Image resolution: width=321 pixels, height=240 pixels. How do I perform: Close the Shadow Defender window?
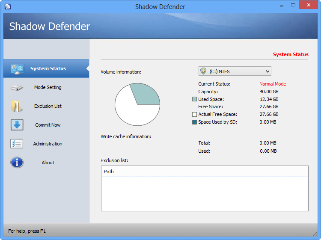[308, 5]
